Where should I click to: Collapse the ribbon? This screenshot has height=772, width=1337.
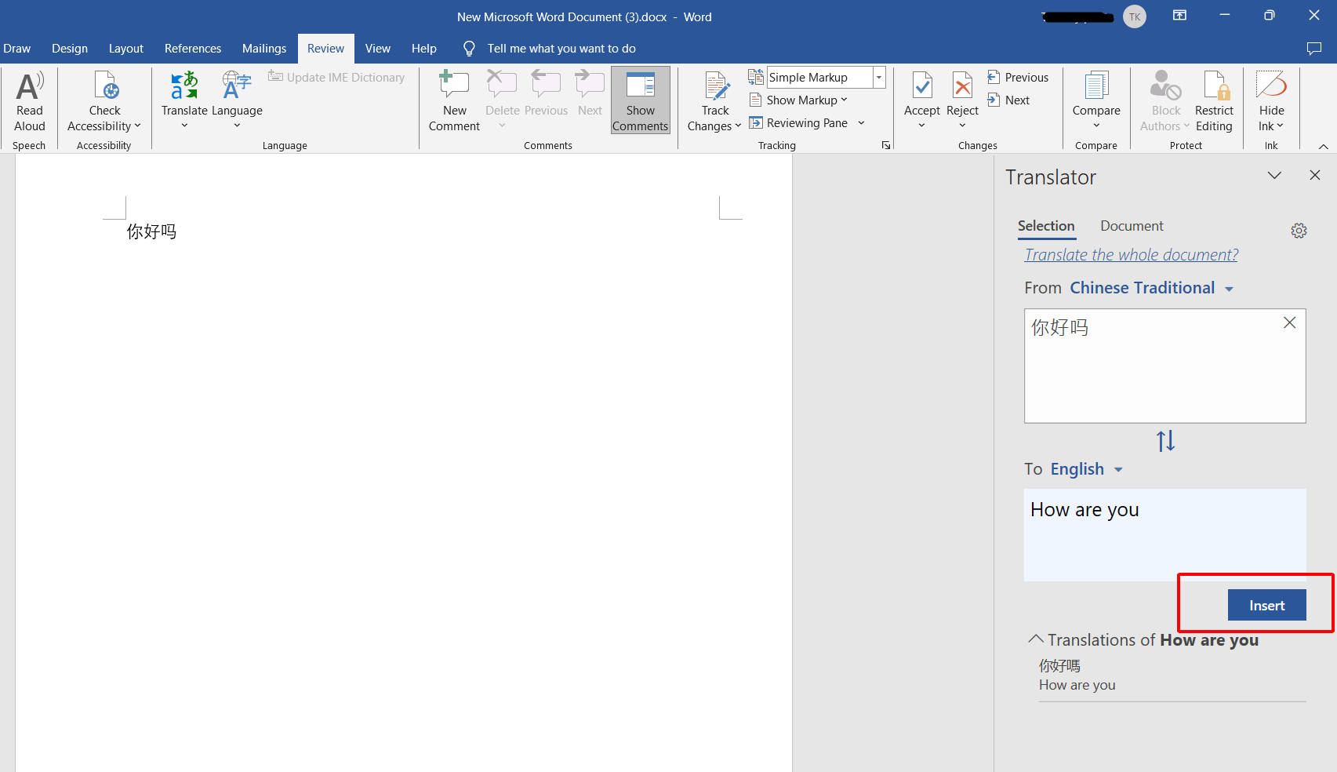point(1324,146)
